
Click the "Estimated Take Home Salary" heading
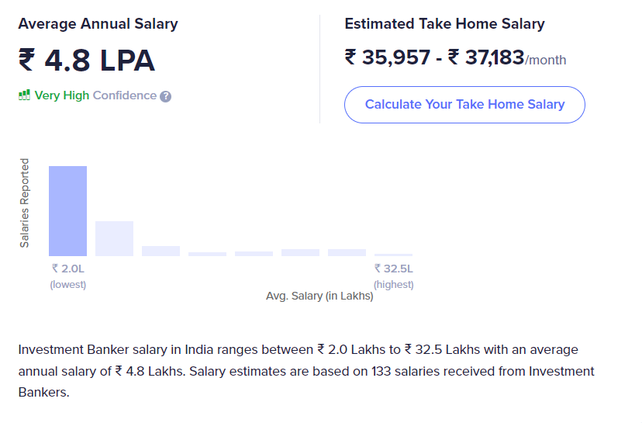[444, 24]
